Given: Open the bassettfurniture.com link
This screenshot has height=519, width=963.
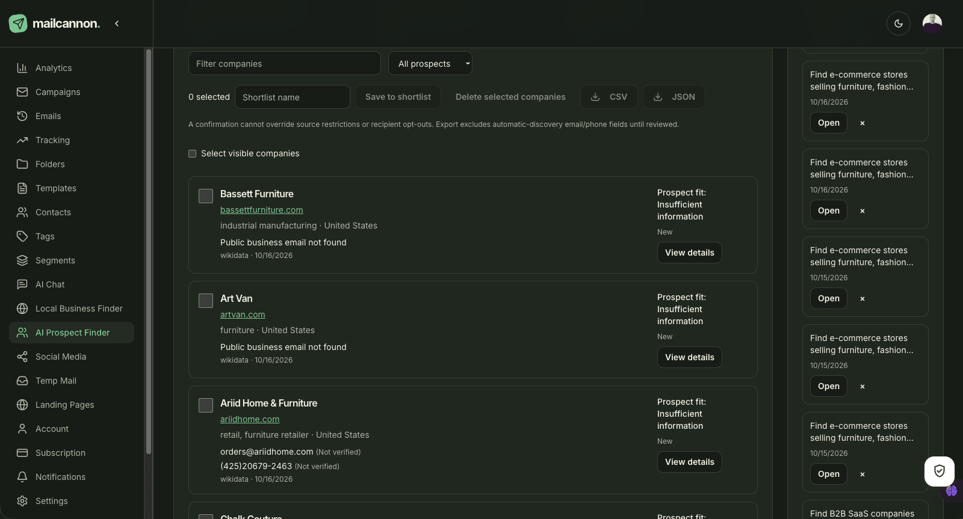Looking at the screenshot, I should [262, 210].
